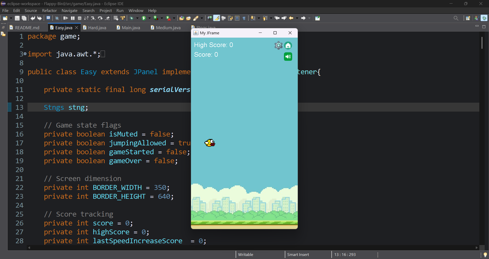Click the home icon in the game window

click(x=288, y=45)
